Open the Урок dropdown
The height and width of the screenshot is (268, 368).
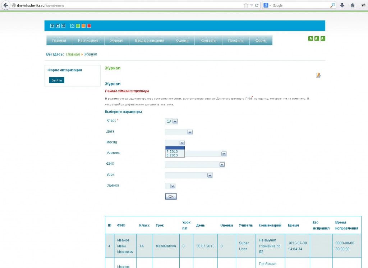pos(189,175)
